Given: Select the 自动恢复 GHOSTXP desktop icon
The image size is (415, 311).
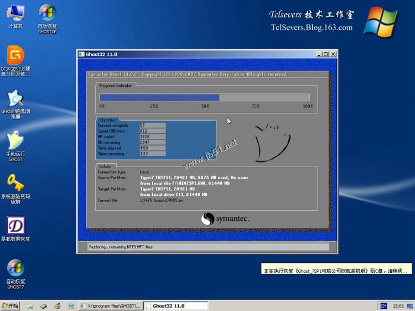Looking at the screenshot, I should tap(47, 19).
